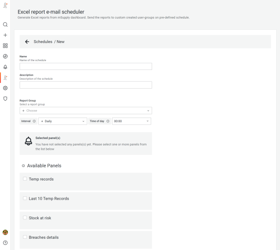Click the Schedules breadcrumb link
This screenshot has width=280, height=250.
click(43, 42)
